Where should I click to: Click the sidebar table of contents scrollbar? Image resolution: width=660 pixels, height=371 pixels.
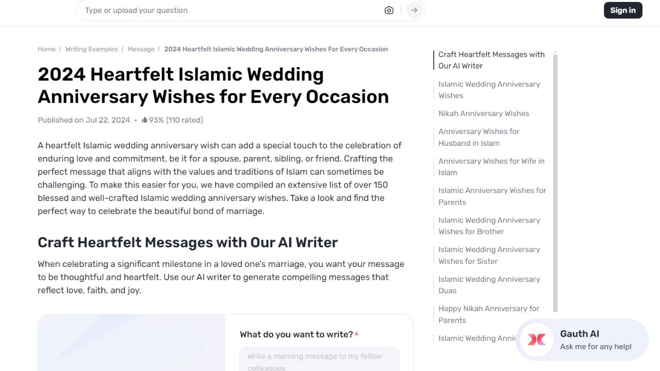pyautogui.click(x=555, y=180)
